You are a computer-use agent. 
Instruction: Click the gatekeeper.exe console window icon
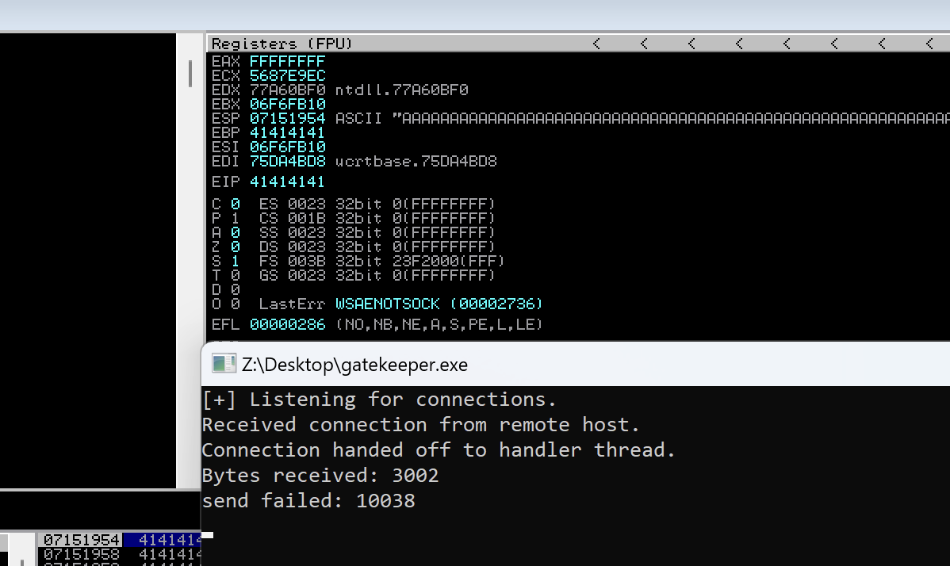click(224, 364)
